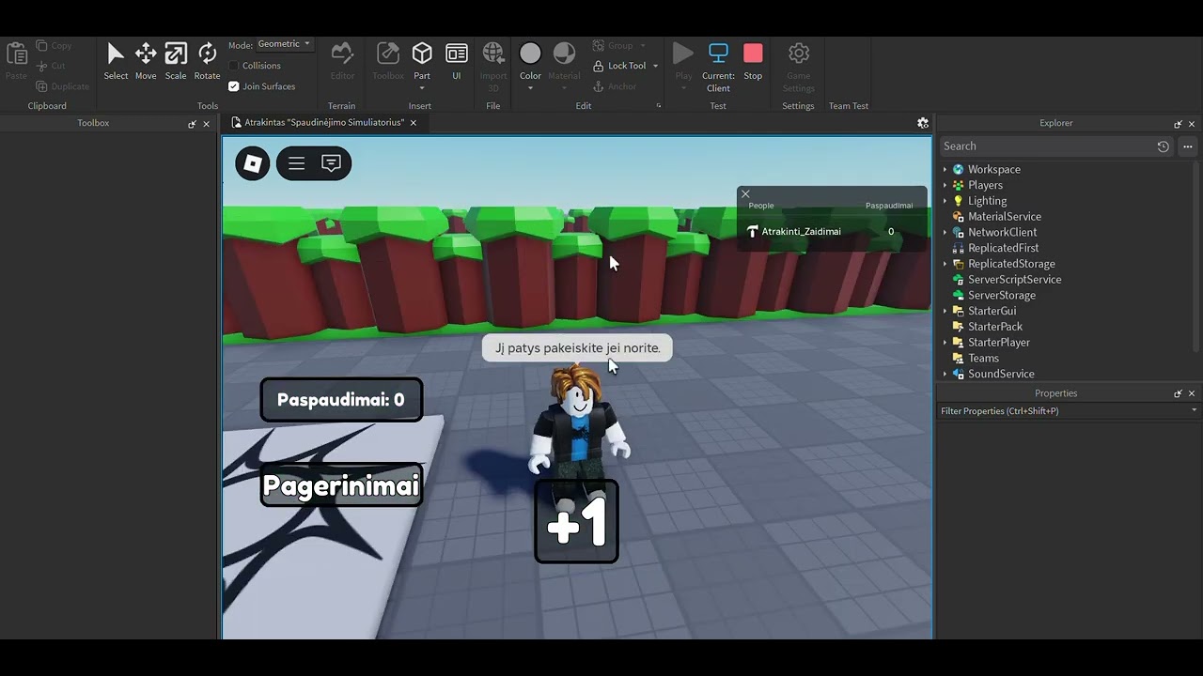Click the Roblox logo menu button
The height and width of the screenshot is (676, 1203).
(x=253, y=163)
